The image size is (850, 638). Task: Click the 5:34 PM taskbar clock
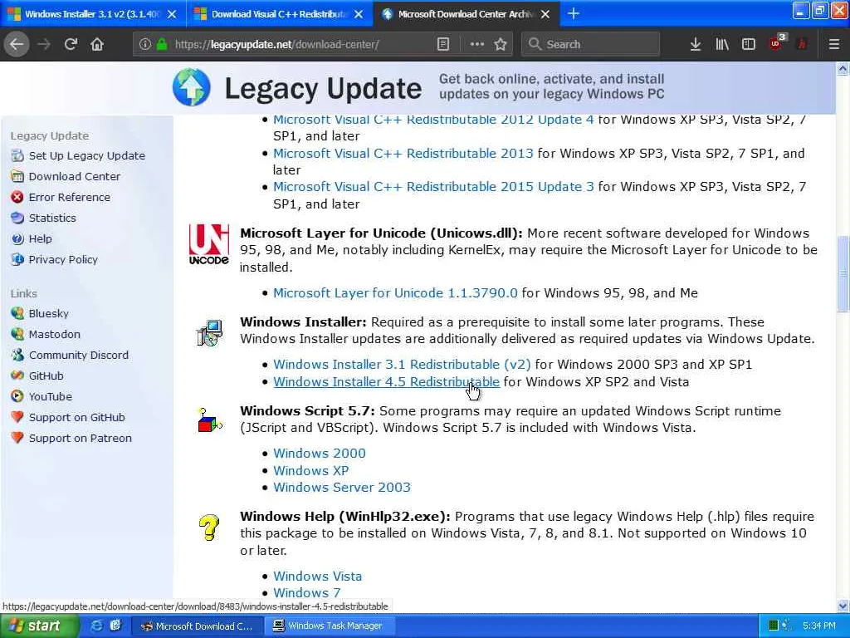click(818, 626)
